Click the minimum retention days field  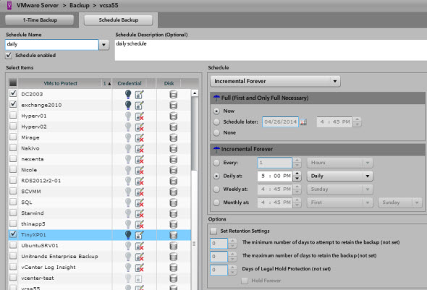point(219,243)
